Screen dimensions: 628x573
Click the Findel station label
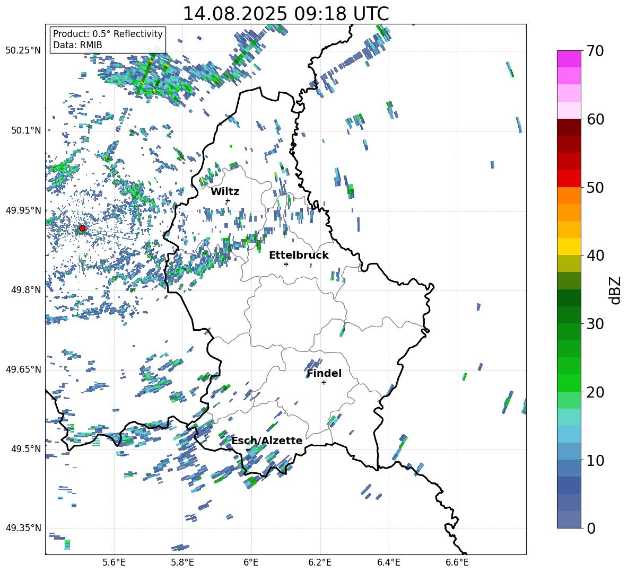(324, 373)
